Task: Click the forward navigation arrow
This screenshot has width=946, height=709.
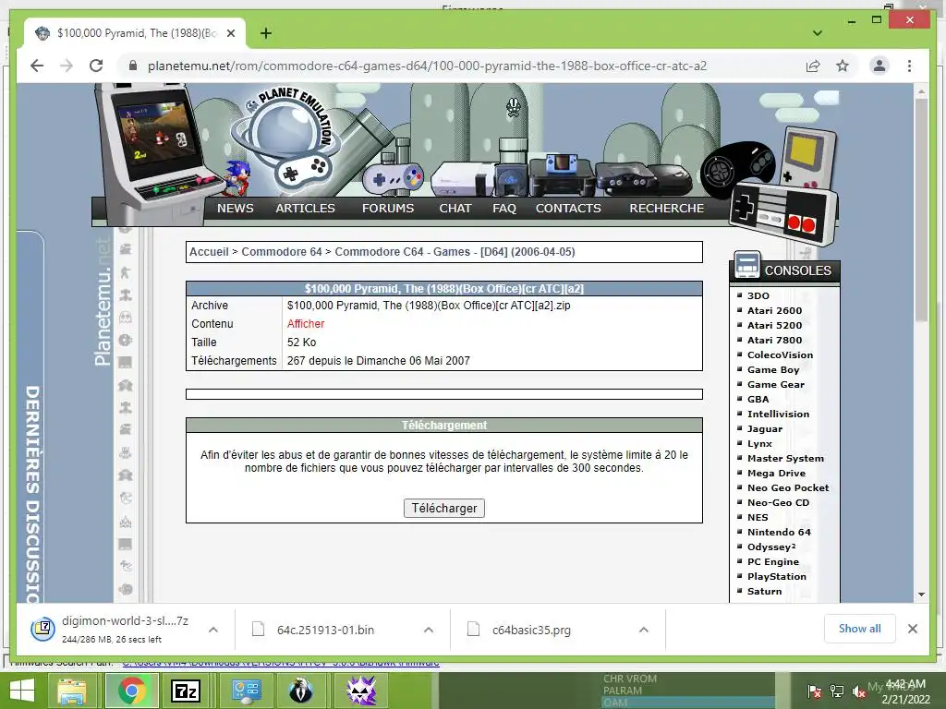Action: click(x=67, y=66)
